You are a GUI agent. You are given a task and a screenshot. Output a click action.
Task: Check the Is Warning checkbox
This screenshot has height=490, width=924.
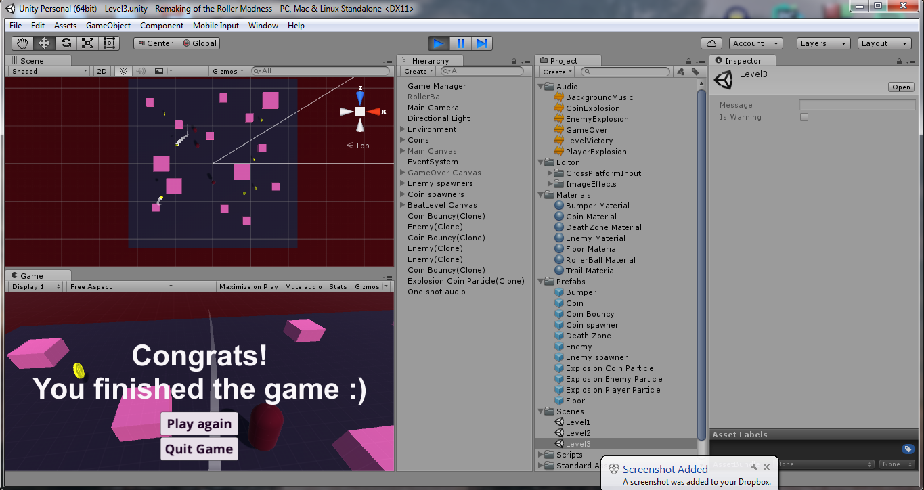tap(804, 117)
